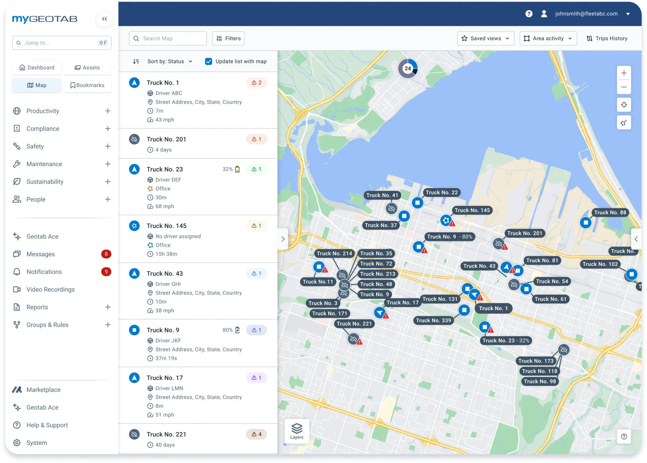The width and height of the screenshot is (647, 463).
Task: Click the recenter location icon on the map
Action: 624,105
